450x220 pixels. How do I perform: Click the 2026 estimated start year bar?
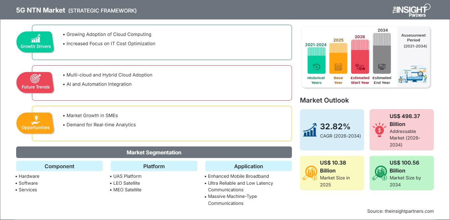point(360,57)
